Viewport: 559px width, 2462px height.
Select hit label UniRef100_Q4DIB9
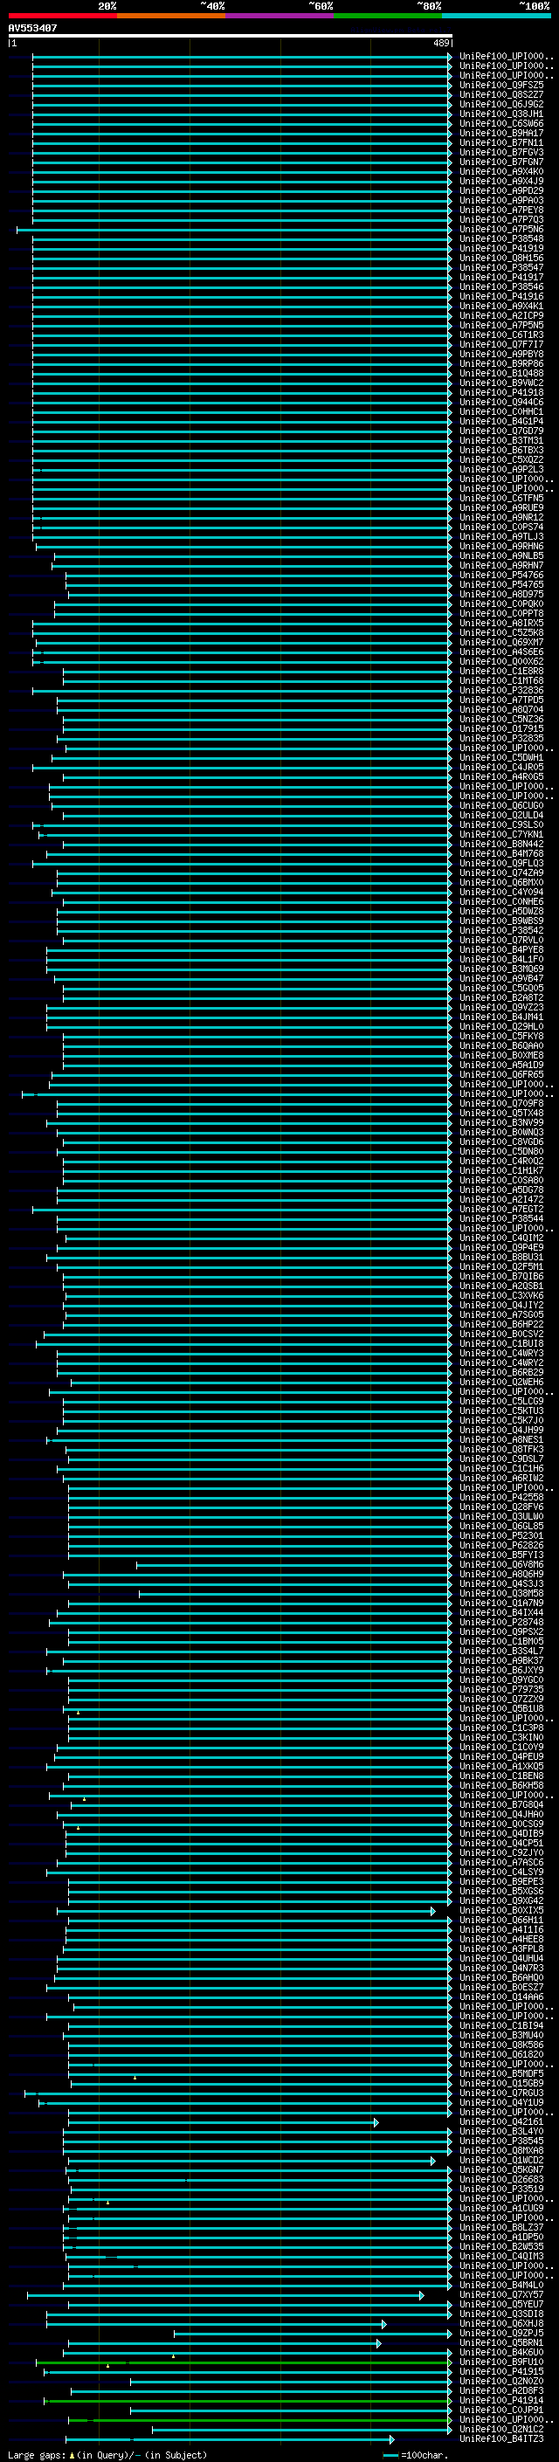501,1833
